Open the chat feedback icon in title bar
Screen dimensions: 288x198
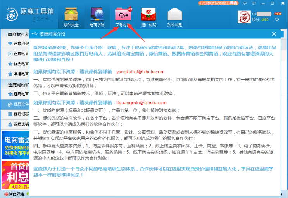(x=245, y=3)
